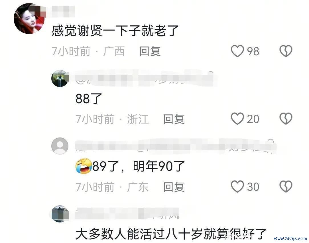Reply to the 广西 comment

tap(150, 51)
